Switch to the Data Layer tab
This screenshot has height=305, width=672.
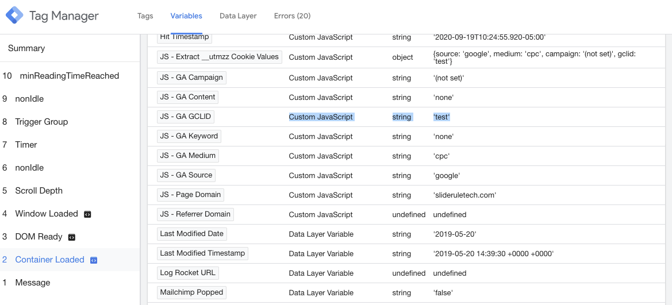click(238, 16)
